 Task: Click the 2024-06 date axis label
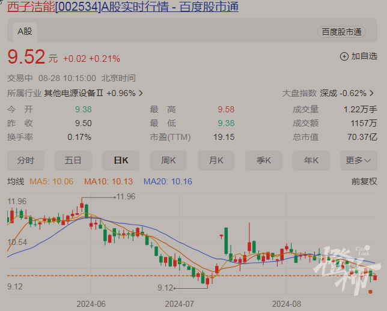click(91, 304)
